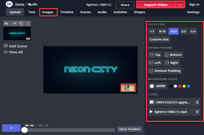204x135 pixels.
Task: Open the Audio tab
Action: pyautogui.click(x=102, y=12)
